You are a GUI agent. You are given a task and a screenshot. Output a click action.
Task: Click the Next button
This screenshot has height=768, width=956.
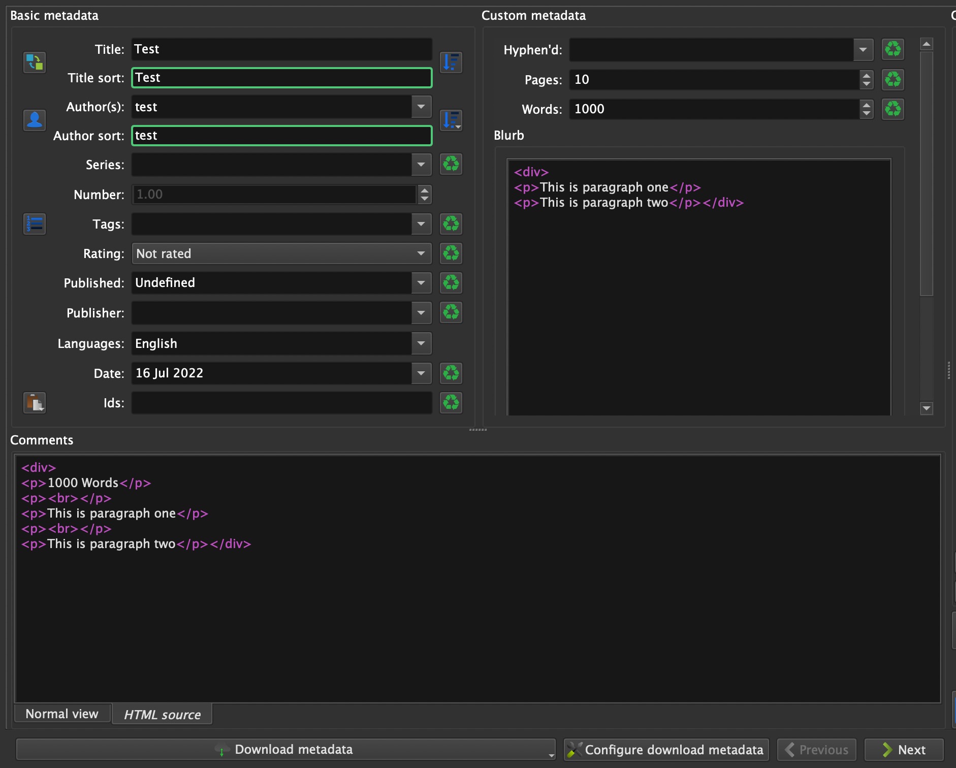[x=904, y=750]
